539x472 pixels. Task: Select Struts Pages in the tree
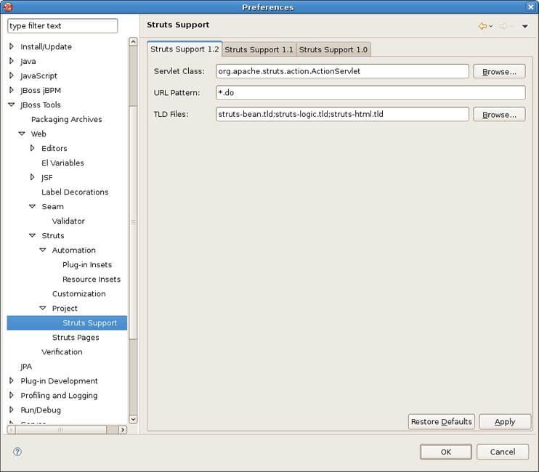pyautogui.click(x=76, y=337)
